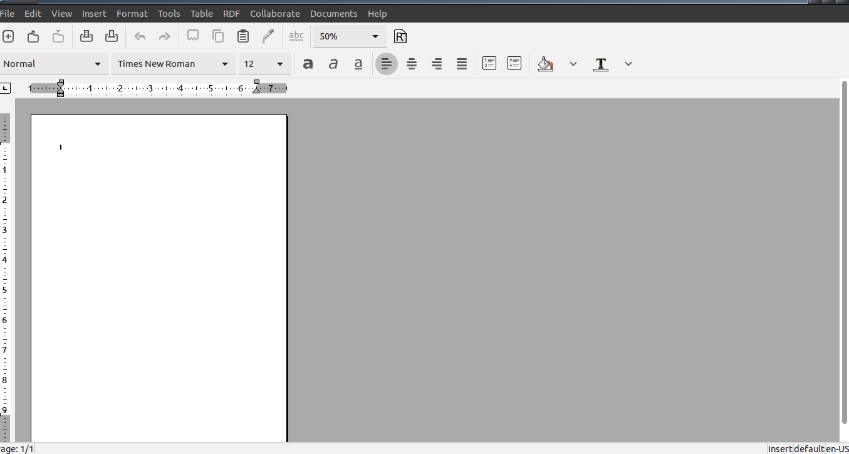
Task: Click the Insert mode status bar field
Action: [780, 449]
